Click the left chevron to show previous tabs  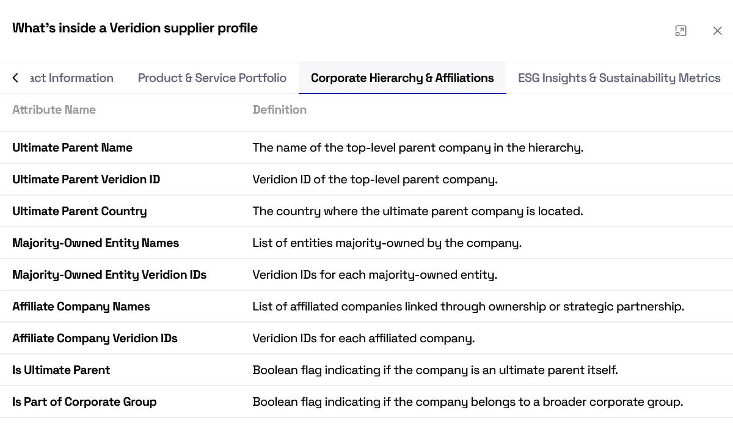click(15, 78)
